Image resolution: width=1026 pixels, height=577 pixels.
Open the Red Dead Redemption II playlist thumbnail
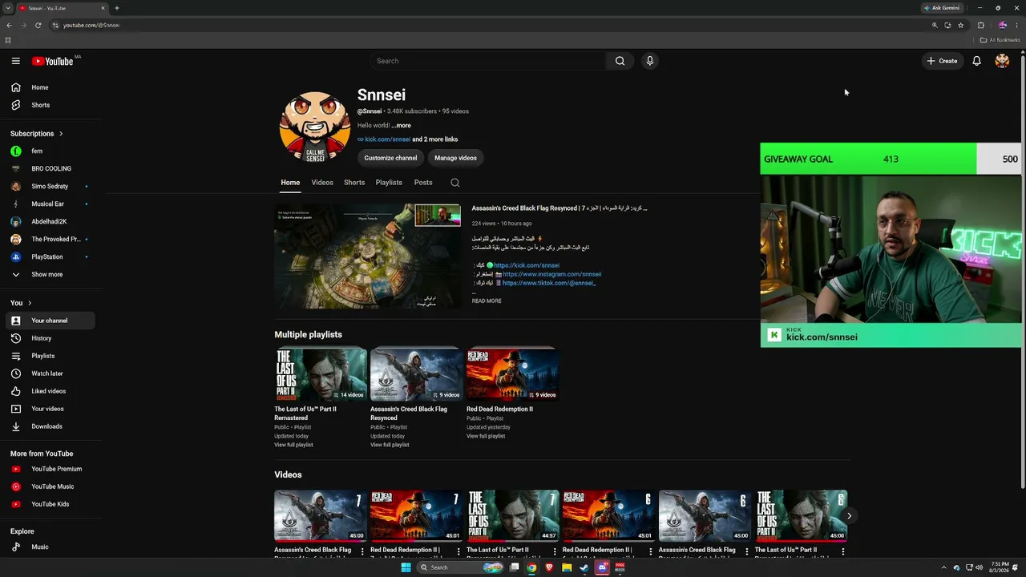click(x=511, y=373)
